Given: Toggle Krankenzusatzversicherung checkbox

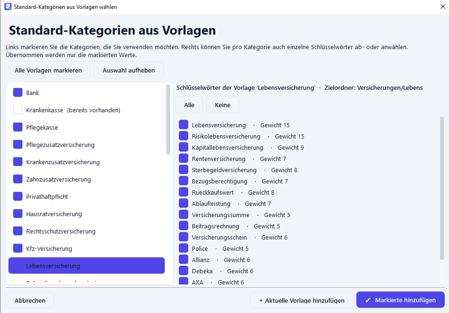Looking at the screenshot, I should coord(18,162).
